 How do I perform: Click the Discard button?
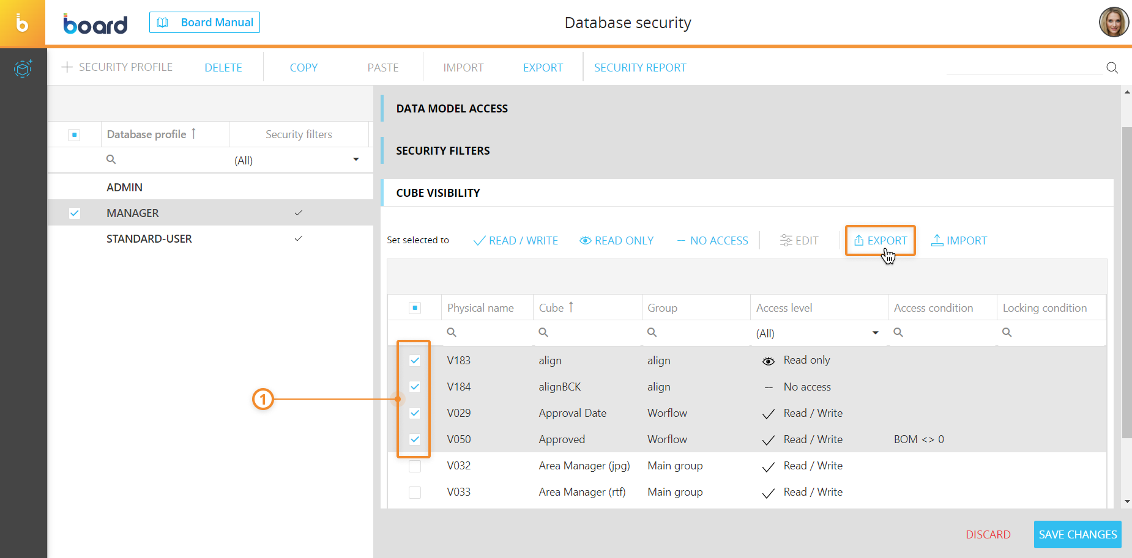click(x=988, y=535)
